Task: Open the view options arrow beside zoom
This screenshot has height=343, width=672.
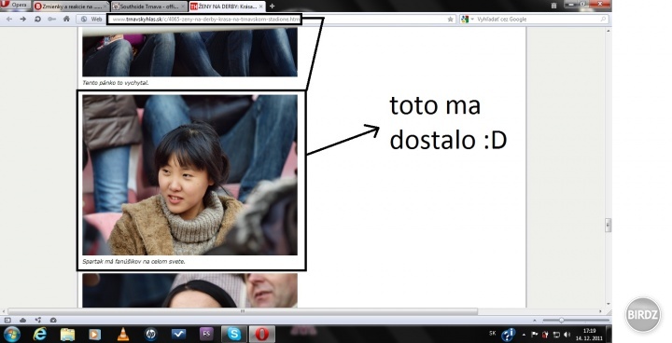Action: tap(534, 321)
